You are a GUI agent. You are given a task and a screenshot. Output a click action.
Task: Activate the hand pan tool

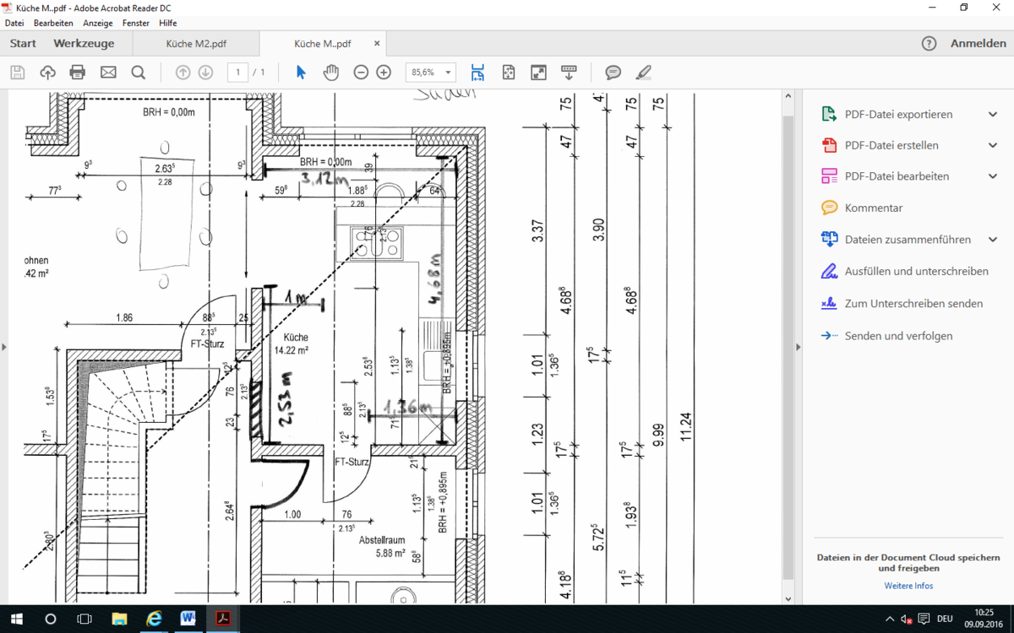tap(330, 73)
